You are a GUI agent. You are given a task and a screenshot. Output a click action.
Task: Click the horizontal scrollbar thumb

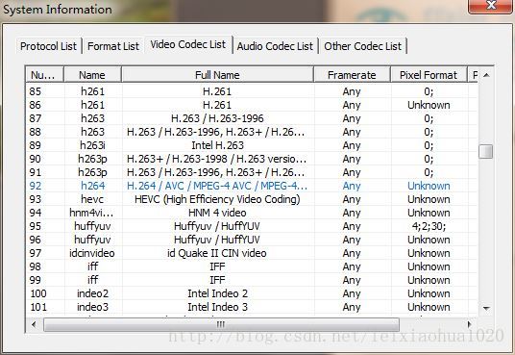[221, 325]
